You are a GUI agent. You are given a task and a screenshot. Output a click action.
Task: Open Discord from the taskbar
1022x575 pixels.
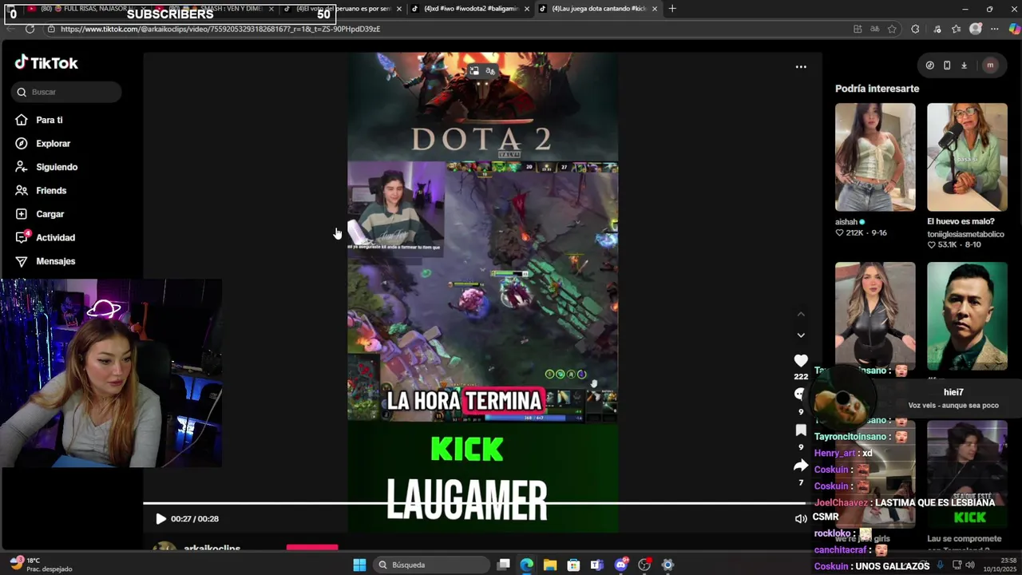(621, 565)
